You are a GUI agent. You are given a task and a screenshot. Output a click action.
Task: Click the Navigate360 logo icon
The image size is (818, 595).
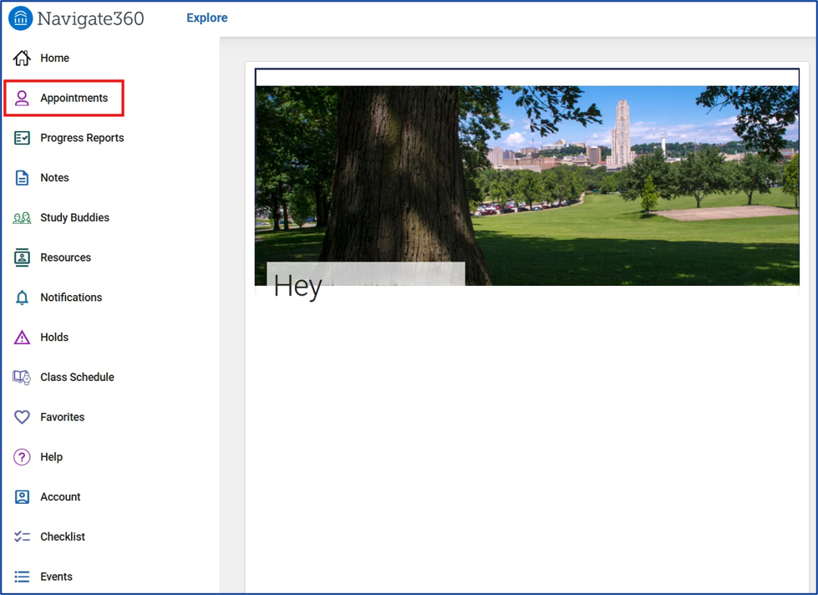click(x=21, y=18)
